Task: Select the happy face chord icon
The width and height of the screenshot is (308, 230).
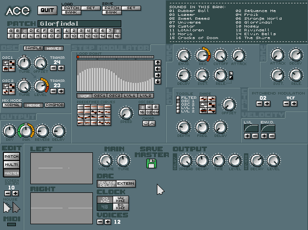Action: (144, 123)
